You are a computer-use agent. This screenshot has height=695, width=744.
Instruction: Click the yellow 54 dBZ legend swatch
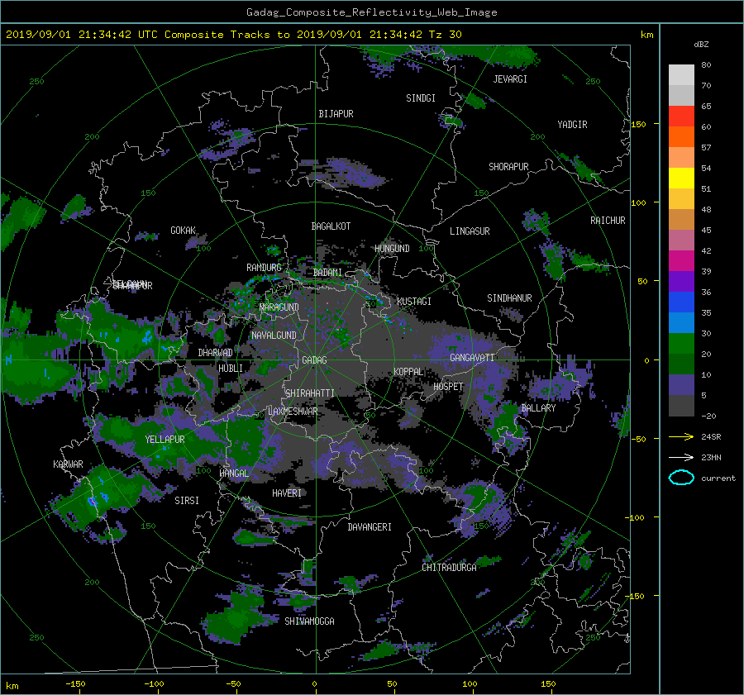coord(681,179)
